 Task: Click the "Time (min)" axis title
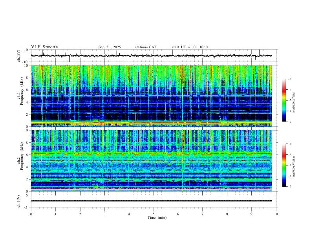[157, 218]
